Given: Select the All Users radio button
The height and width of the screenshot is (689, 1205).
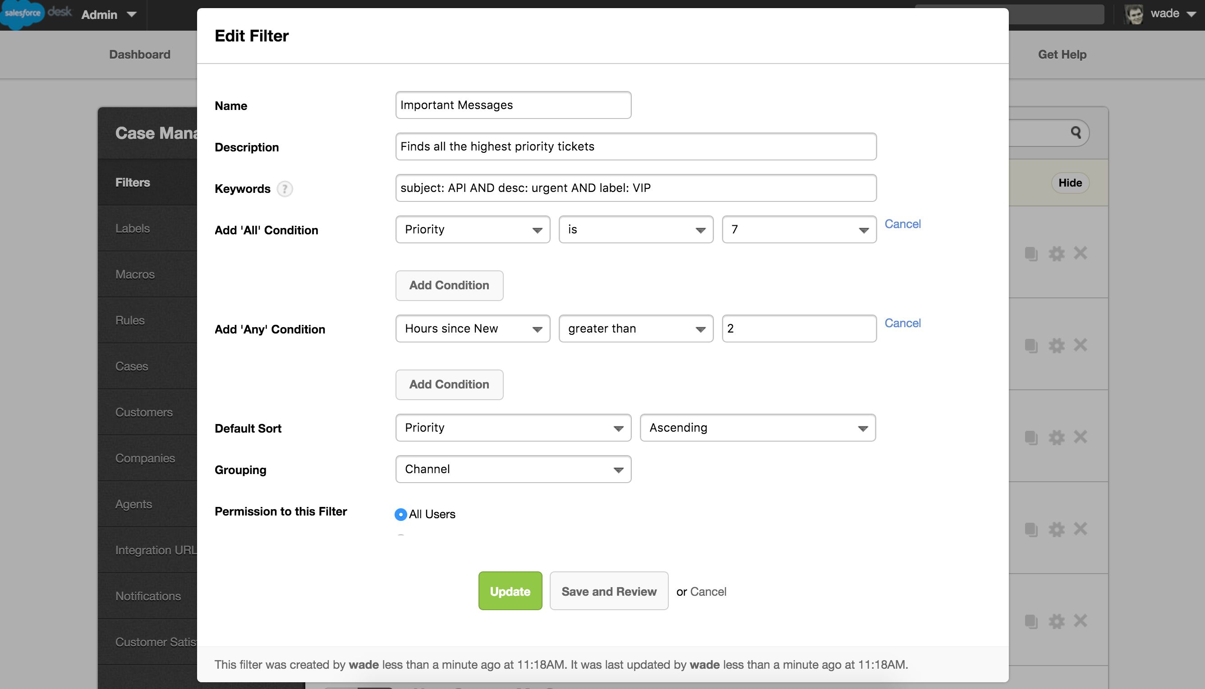Looking at the screenshot, I should [400, 514].
